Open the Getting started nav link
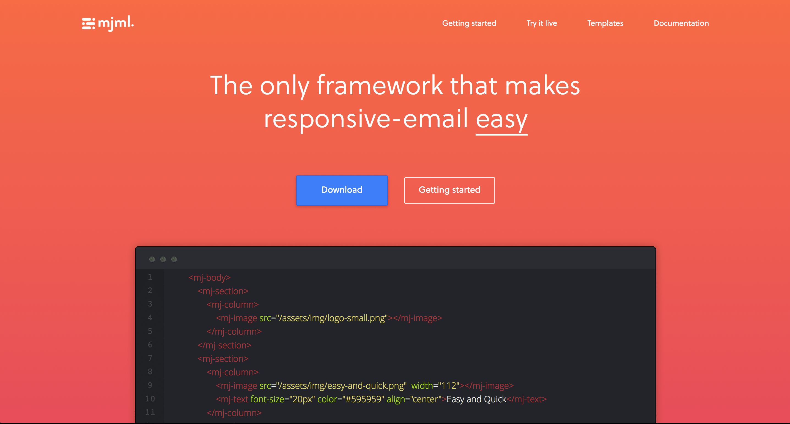 (469, 23)
